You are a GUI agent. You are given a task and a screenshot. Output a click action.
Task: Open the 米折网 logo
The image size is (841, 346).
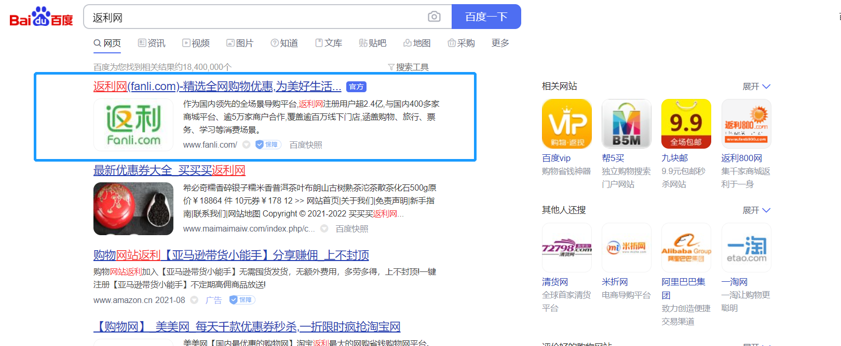point(626,248)
